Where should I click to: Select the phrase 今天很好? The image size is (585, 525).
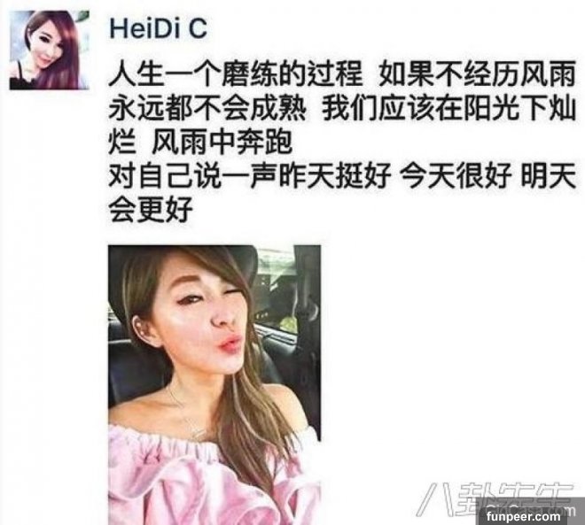[x=456, y=175]
